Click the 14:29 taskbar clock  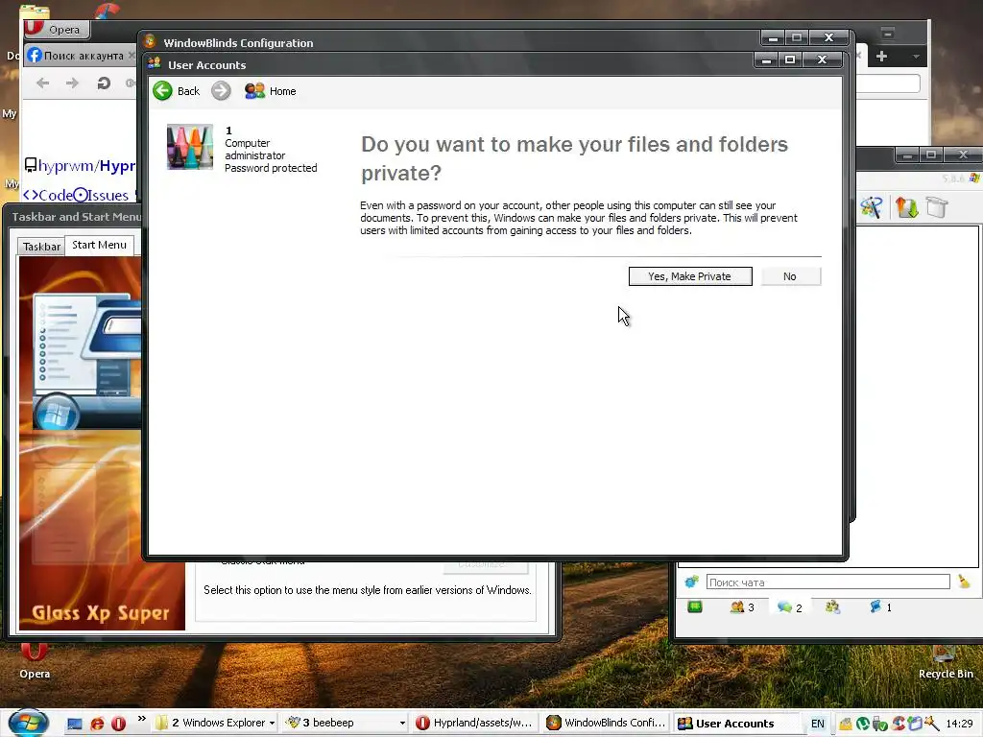(959, 724)
